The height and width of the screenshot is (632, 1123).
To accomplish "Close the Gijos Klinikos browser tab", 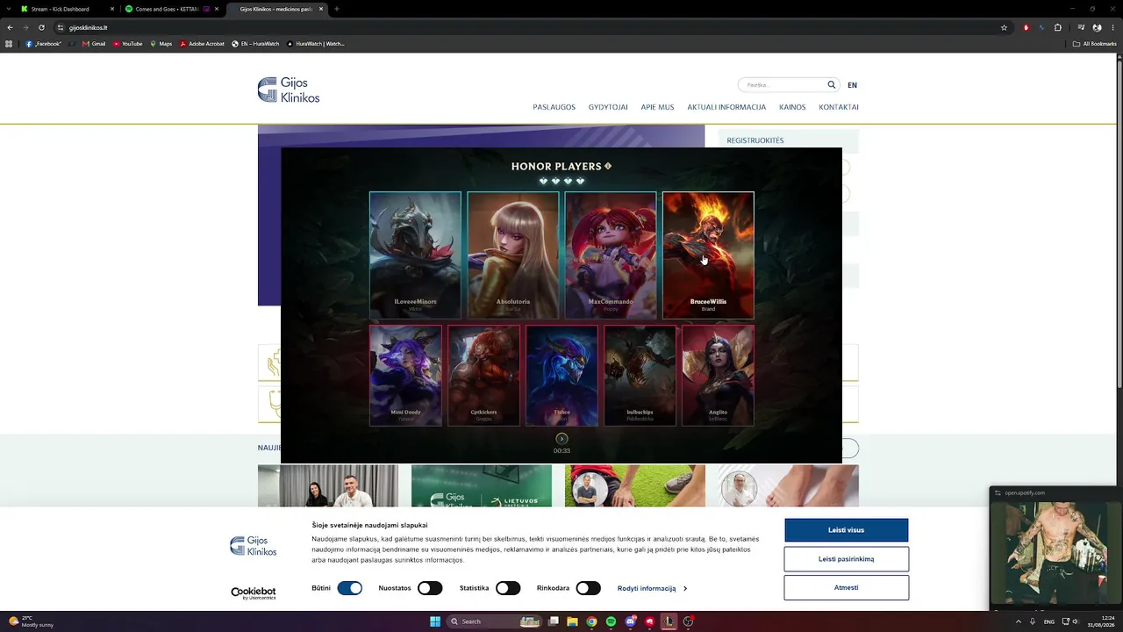I will click(321, 9).
